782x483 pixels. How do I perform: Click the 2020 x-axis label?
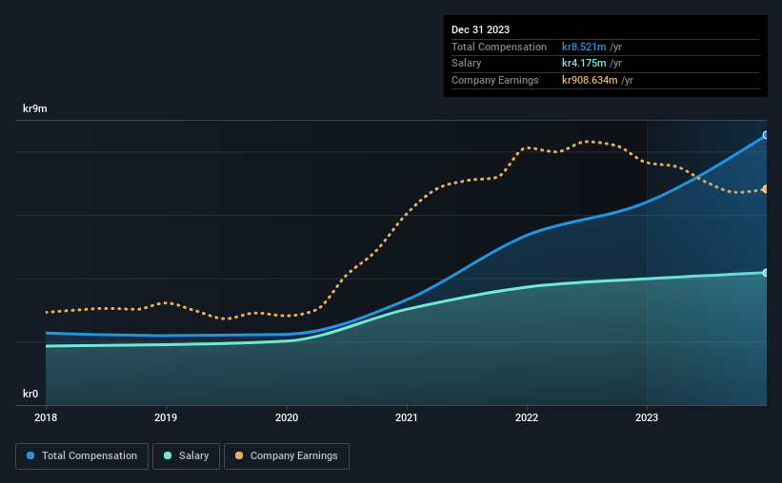pos(287,417)
